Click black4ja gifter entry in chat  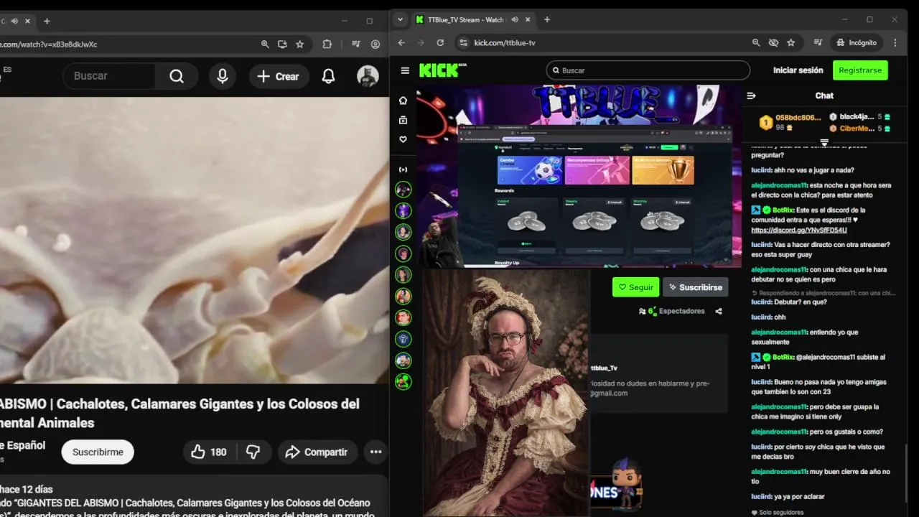point(860,117)
